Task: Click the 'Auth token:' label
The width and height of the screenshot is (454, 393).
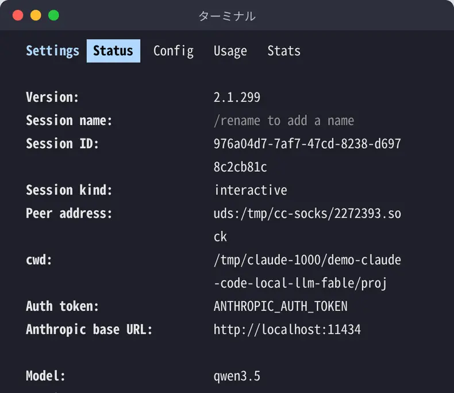Action: pos(62,306)
